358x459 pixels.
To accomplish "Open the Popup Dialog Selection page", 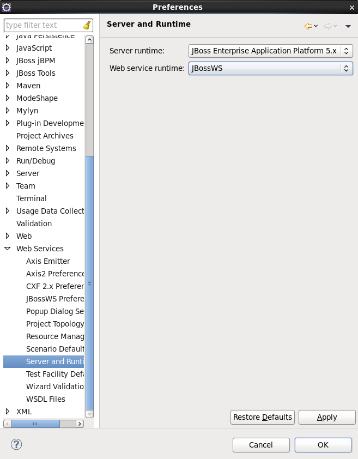I will point(55,311).
